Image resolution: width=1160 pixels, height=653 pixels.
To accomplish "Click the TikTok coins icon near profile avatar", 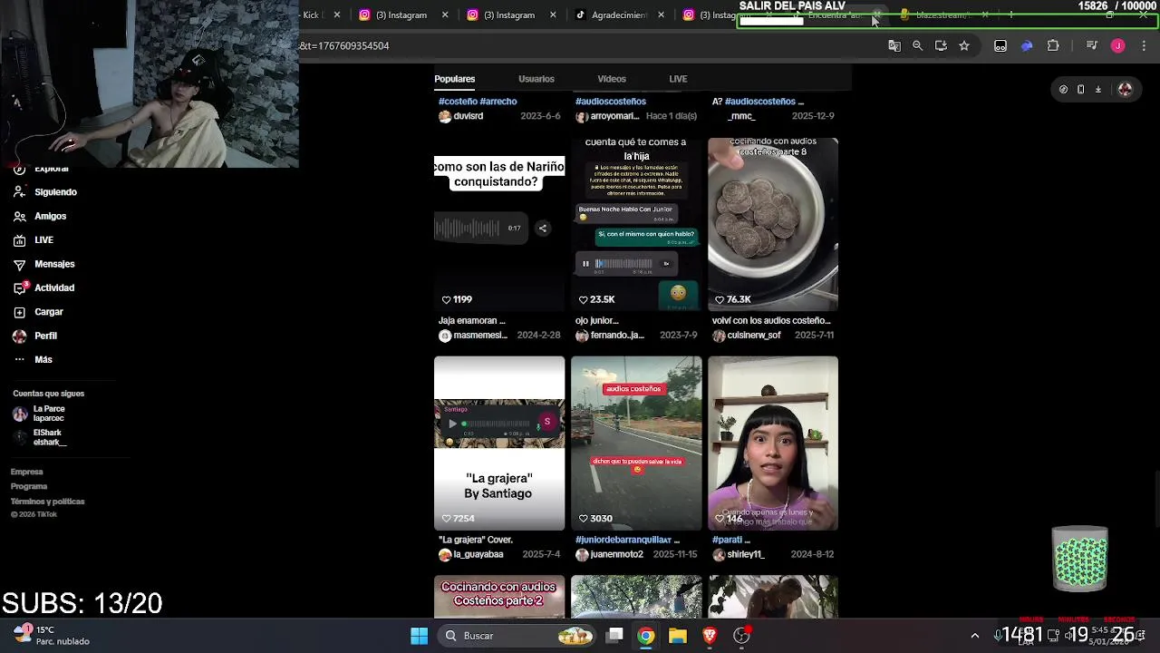I will [1063, 89].
